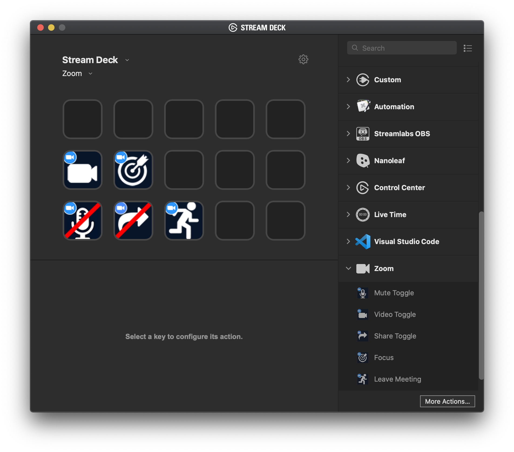Select the Mute Toggle action label
514x452 pixels.
(394, 293)
